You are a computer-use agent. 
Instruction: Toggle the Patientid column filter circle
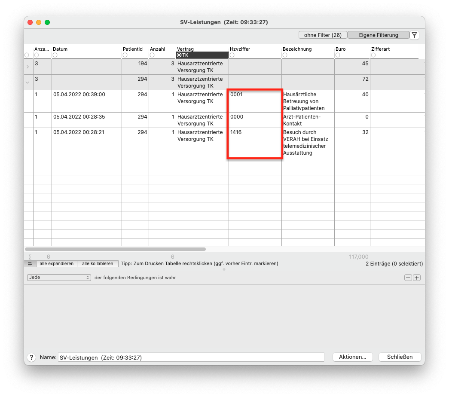(125, 55)
